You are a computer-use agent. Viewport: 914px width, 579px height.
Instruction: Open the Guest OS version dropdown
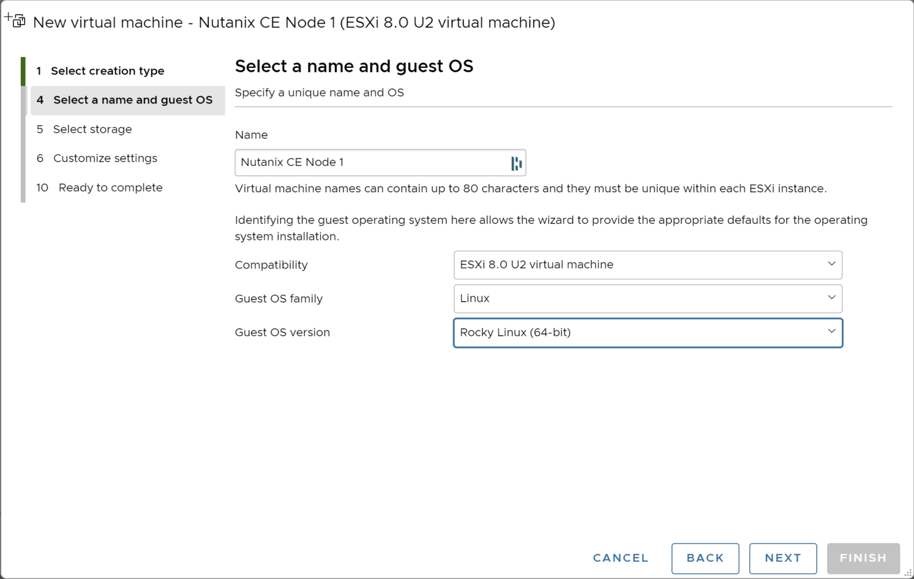click(x=647, y=333)
